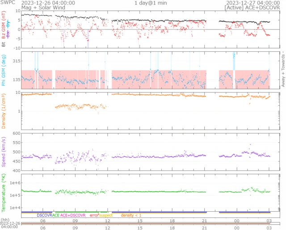The height and width of the screenshot is (230, 286).
Task: Click the yellow 'suspect' legend entry
Action: click(x=106, y=215)
